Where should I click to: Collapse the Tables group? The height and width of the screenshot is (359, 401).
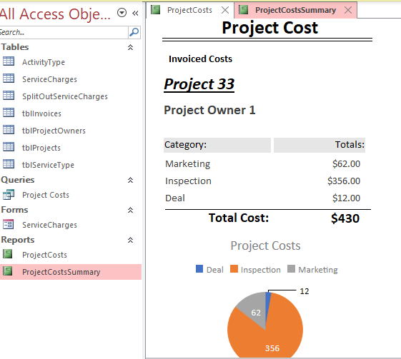[130, 47]
